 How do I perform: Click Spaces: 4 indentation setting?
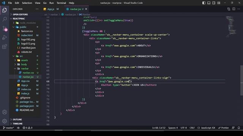[x=173, y=128]
